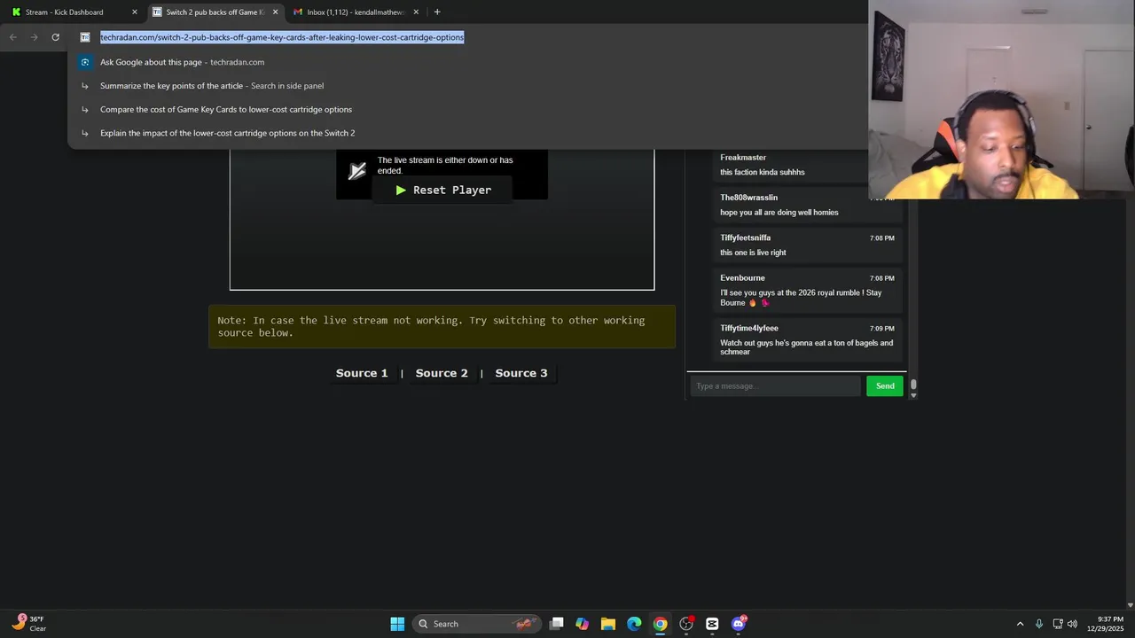Click the microphone tray icon
The width and height of the screenshot is (1135, 638).
[x=1039, y=624]
